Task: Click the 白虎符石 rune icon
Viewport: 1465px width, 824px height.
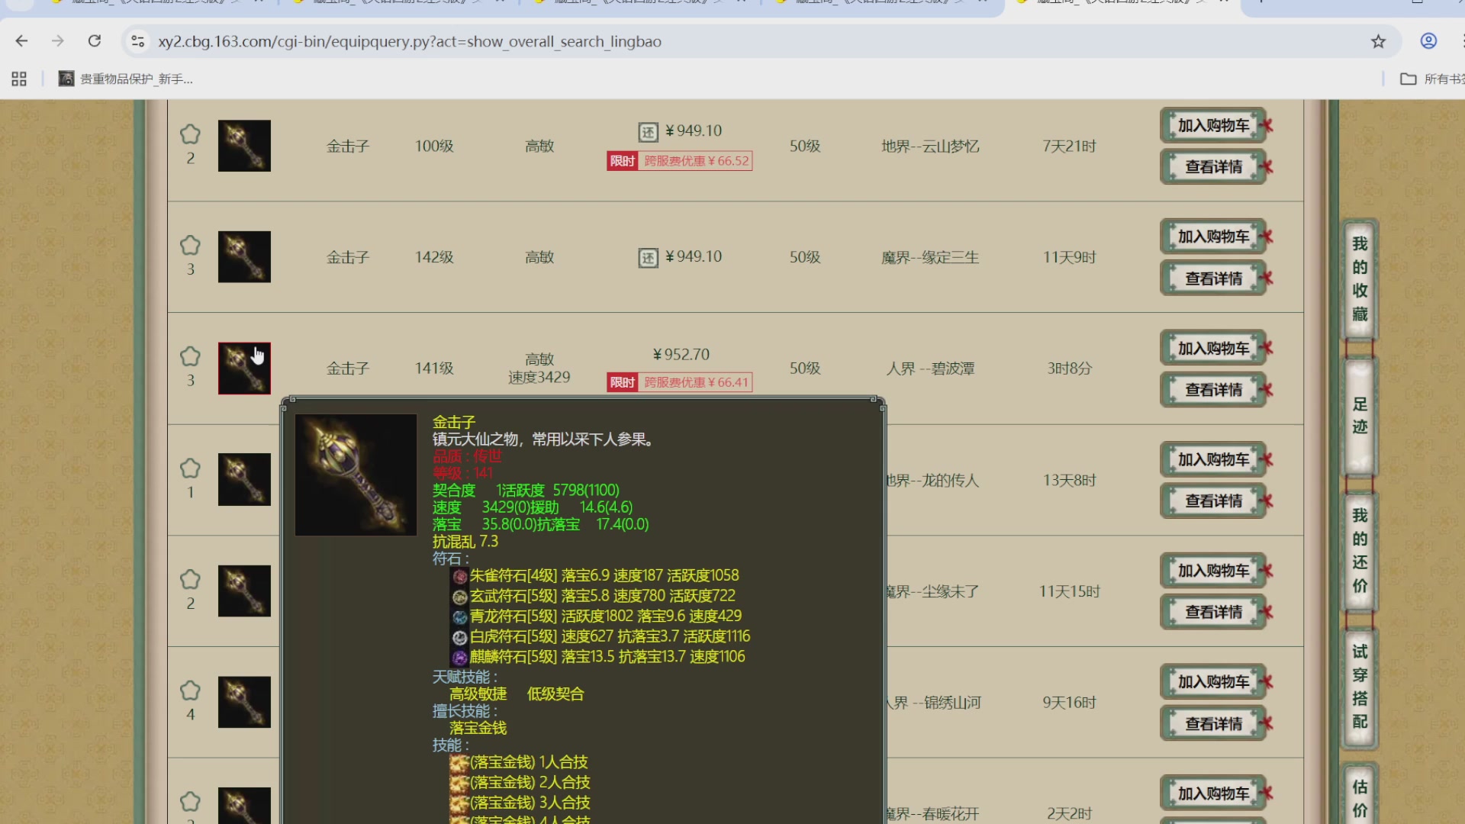Action: [x=460, y=637]
